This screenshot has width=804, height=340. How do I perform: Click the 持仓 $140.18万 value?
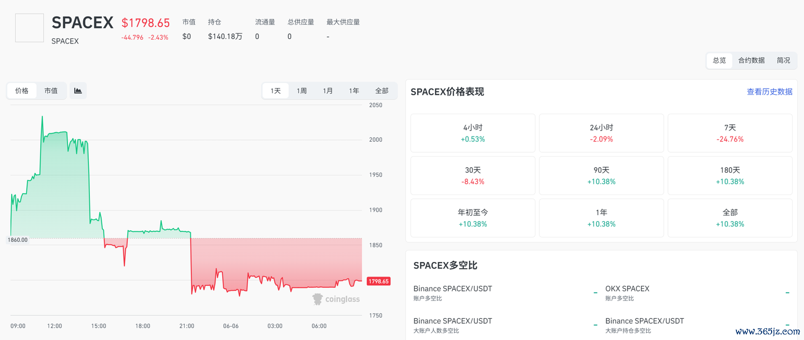click(x=225, y=36)
